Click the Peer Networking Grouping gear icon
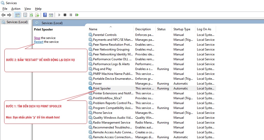 point(90,49)
